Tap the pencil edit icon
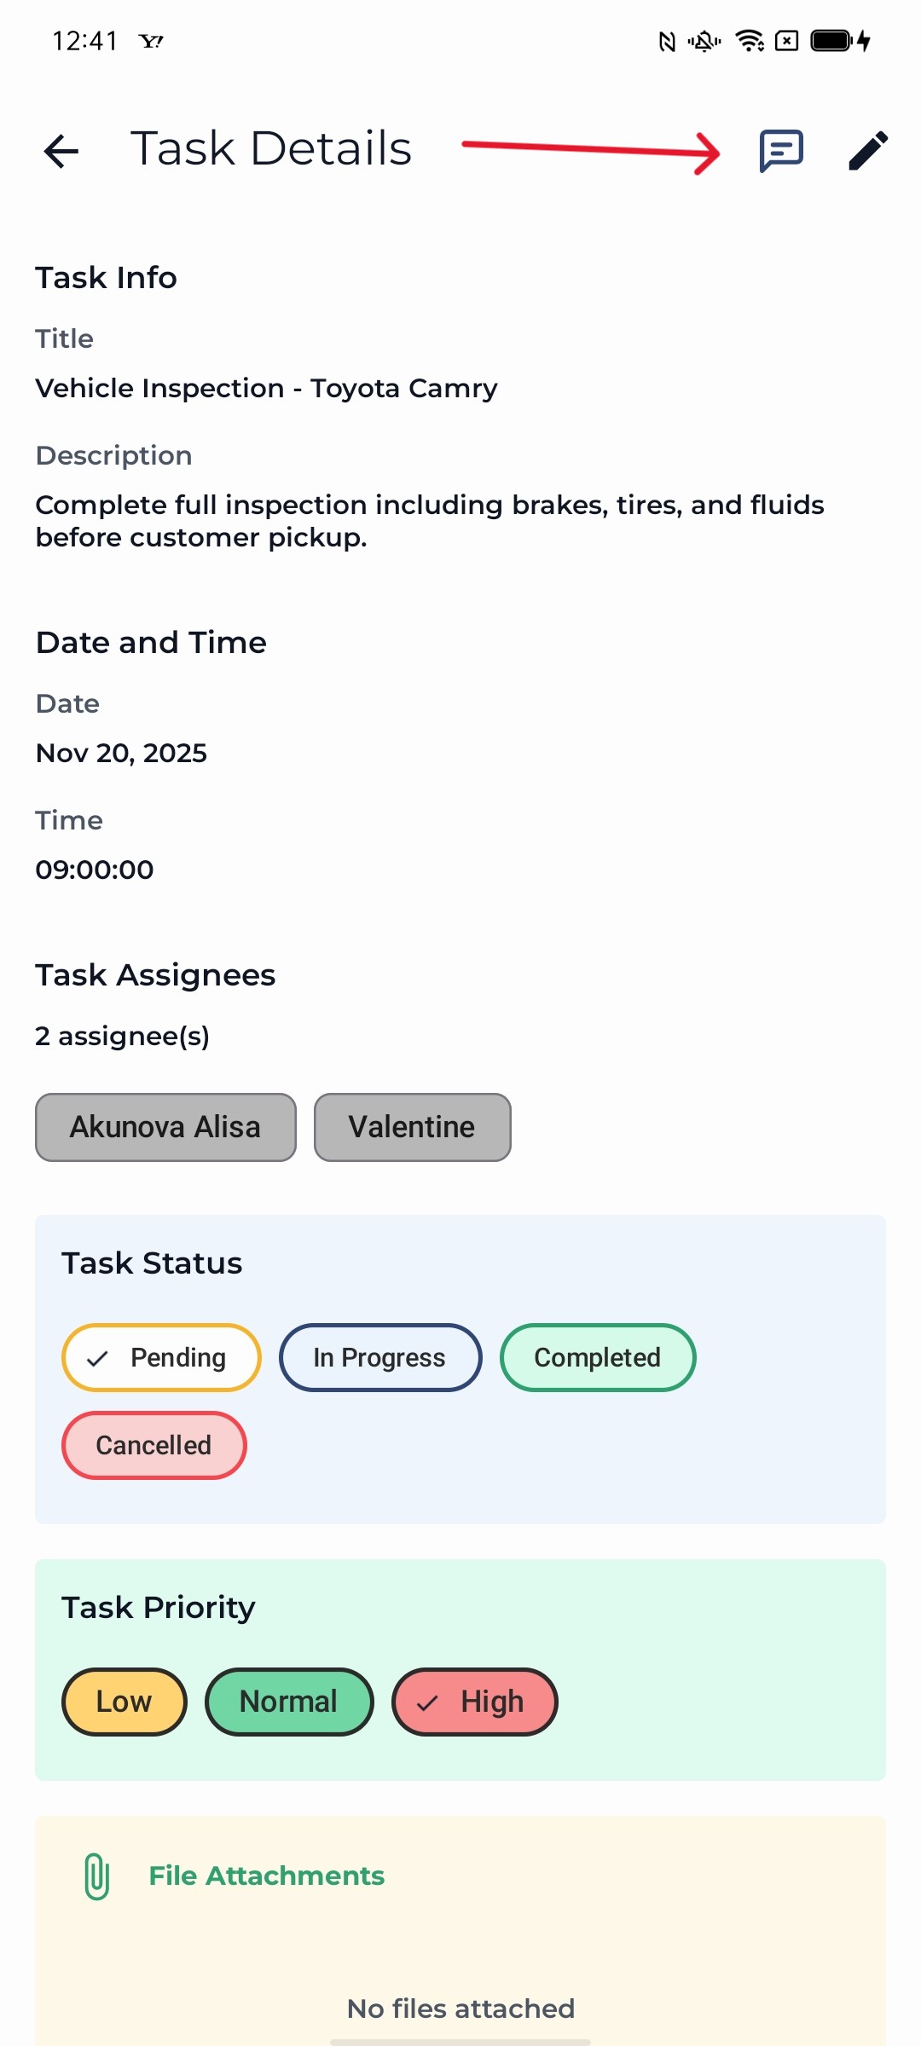Viewport: 921px width, 2046px height. 868,151
